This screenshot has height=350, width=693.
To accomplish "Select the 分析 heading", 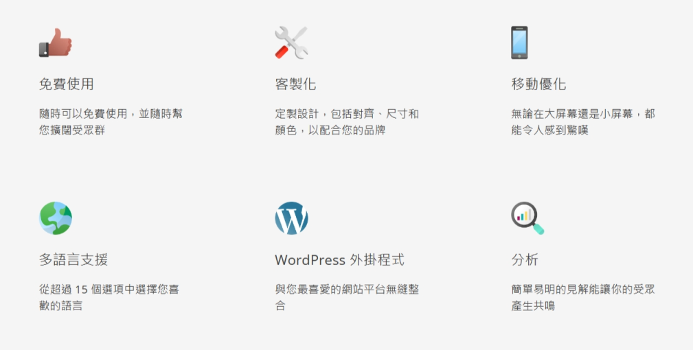I will [525, 260].
